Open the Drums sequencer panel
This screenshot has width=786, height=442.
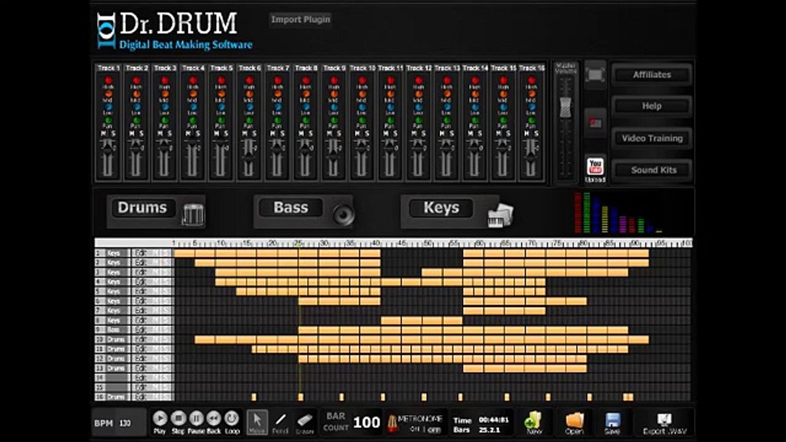point(142,208)
